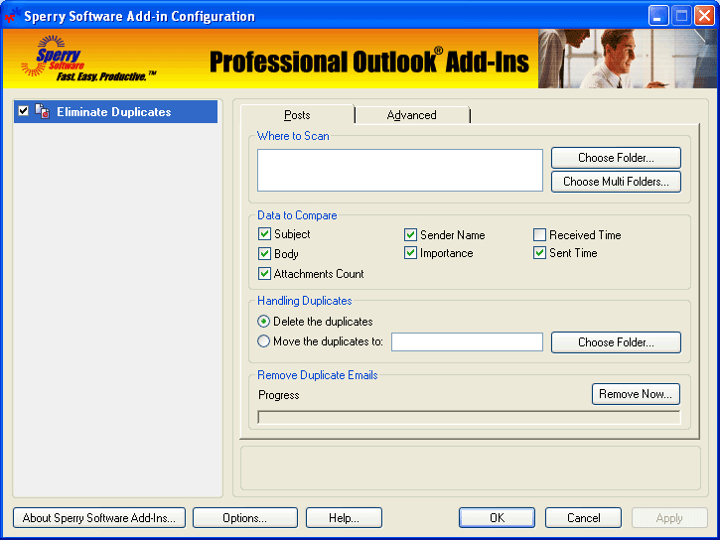Click the Remove Duplicate Emails group label

(317, 375)
